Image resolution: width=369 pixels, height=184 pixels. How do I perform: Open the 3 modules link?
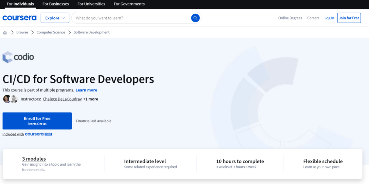tap(34, 159)
